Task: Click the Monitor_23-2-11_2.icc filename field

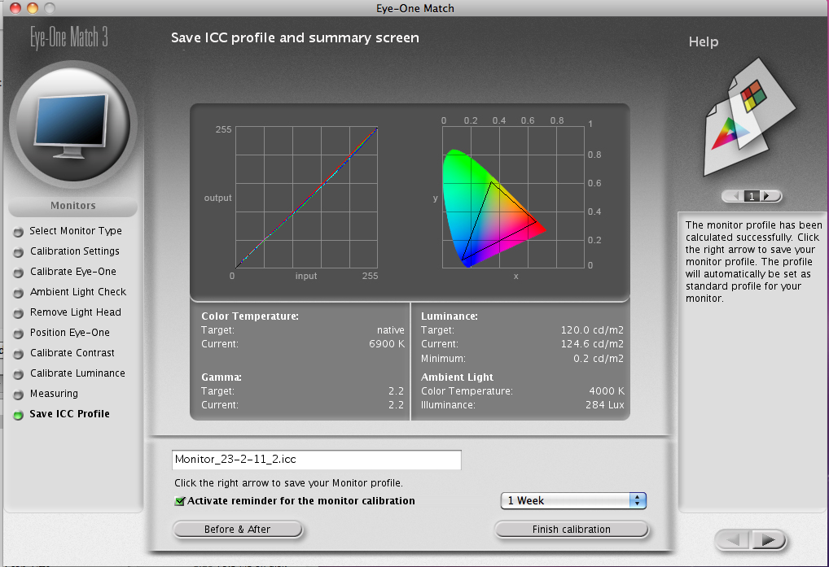Action: 316,460
